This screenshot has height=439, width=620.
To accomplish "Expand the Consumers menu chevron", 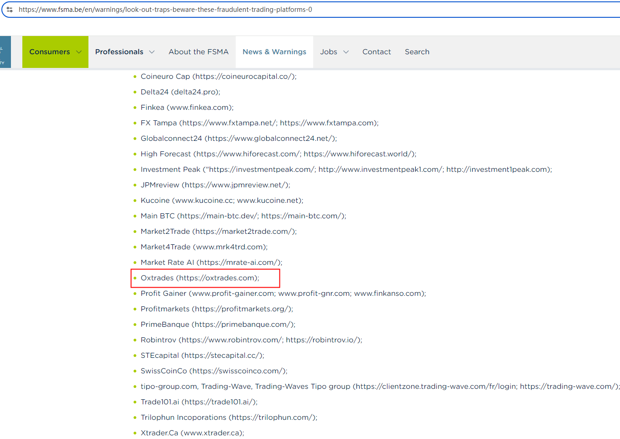I will coord(79,52).
